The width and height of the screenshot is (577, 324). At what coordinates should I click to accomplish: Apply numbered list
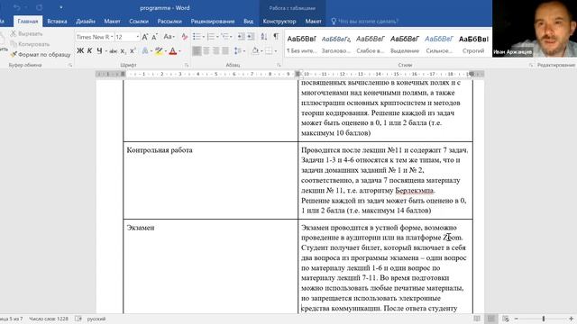pos(211,36)
